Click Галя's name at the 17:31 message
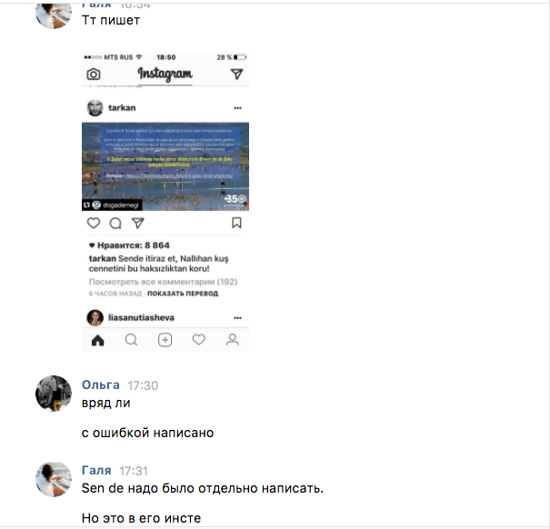Image resolution: width=550 pixels, height=529 pixels. (x=96, y=470)
